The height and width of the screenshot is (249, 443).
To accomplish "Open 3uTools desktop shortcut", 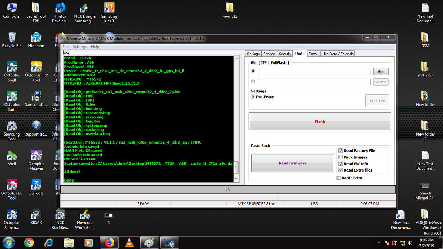I will point(36,187).
